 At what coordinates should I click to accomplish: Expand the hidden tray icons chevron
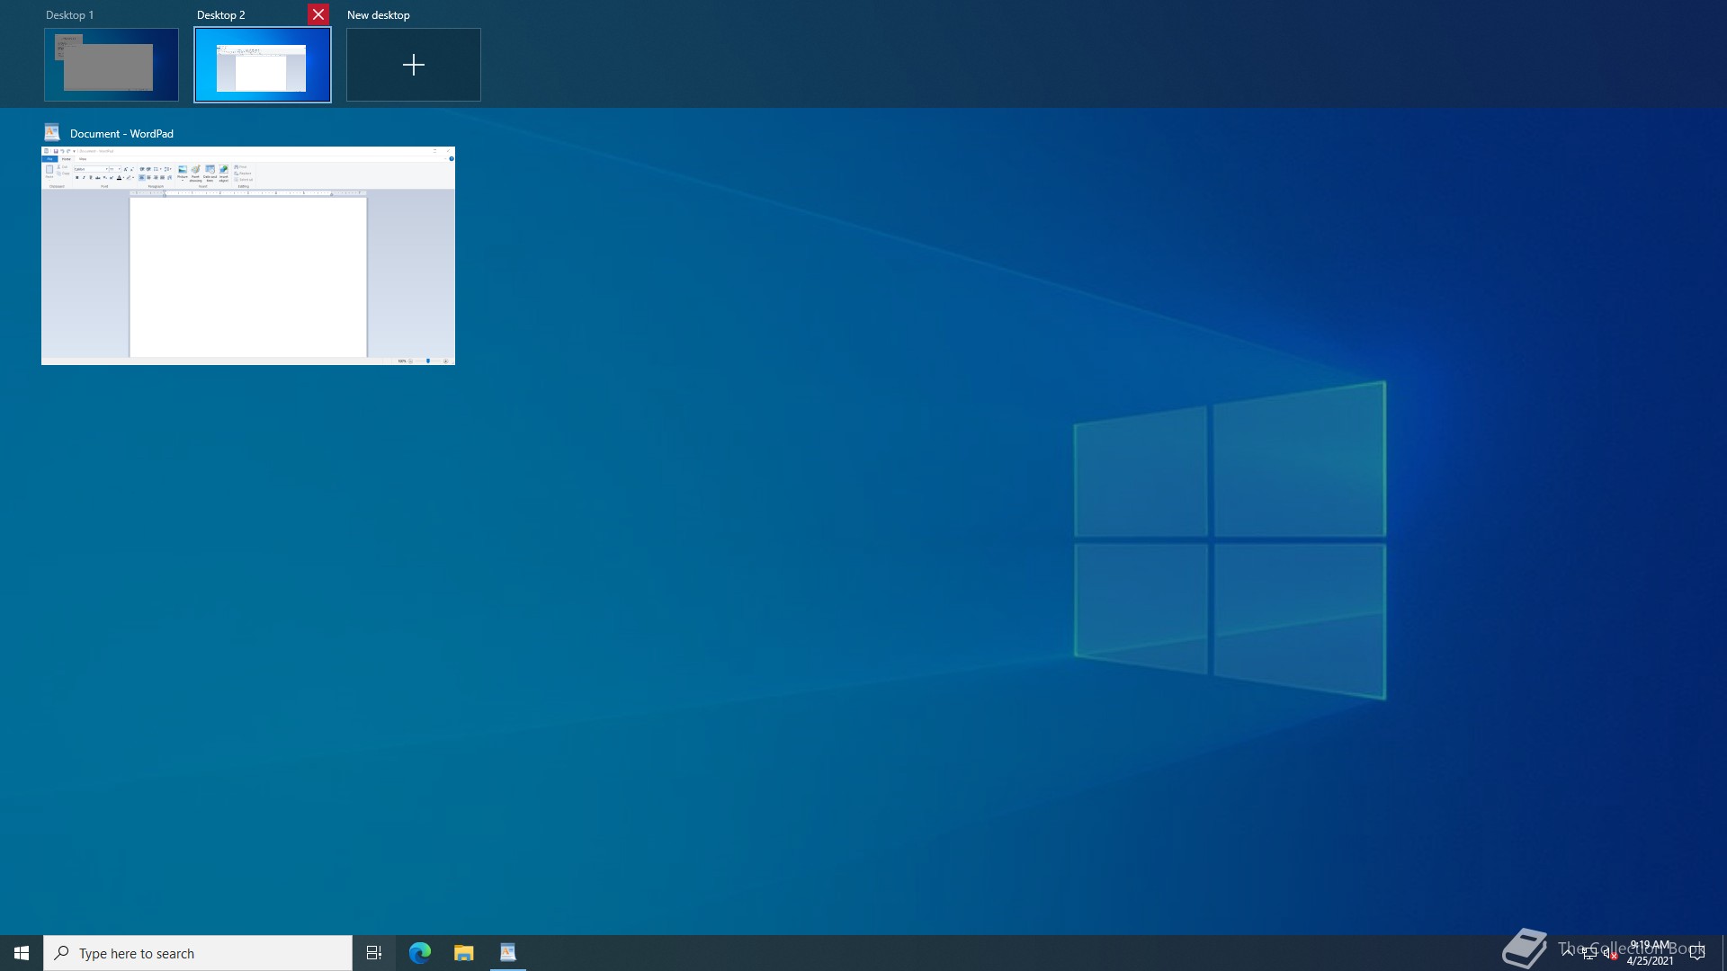pos(1568,952)
